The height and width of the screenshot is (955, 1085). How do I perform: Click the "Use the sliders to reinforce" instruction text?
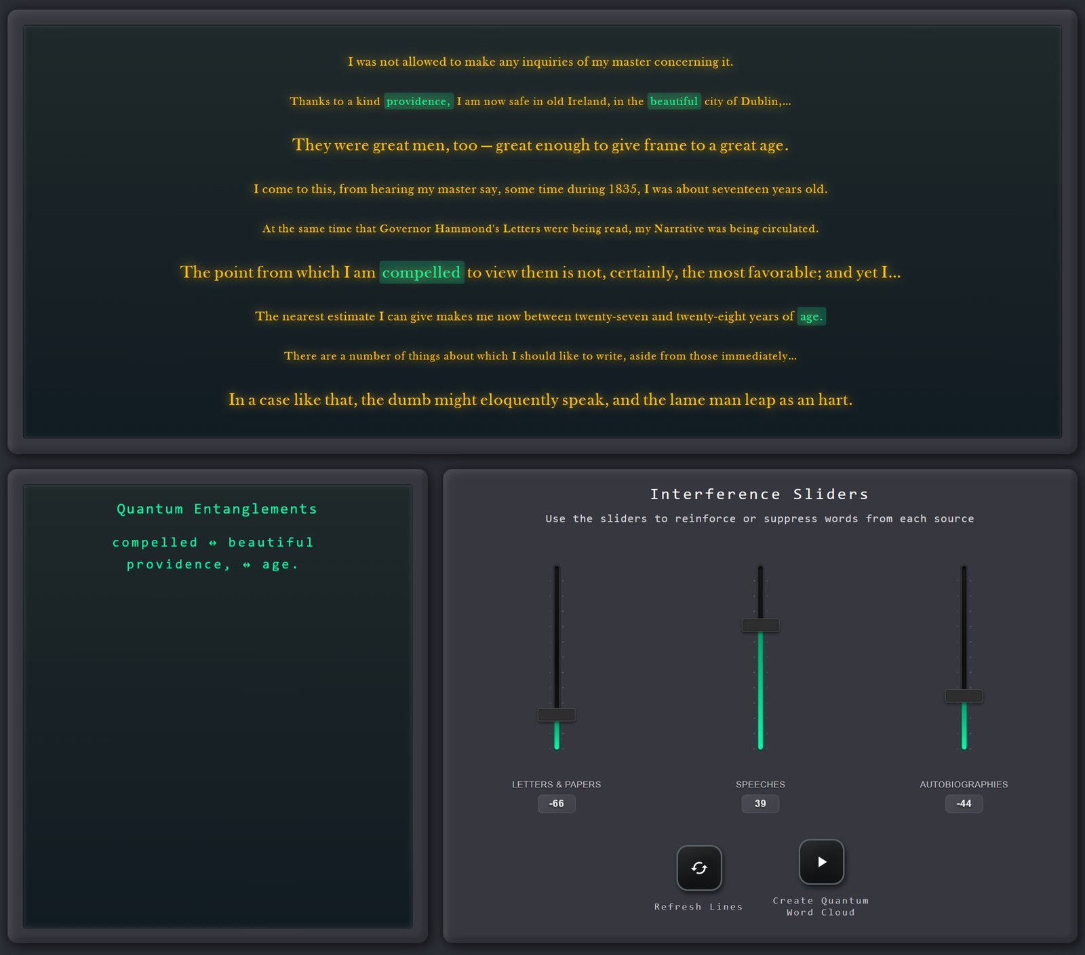point(759,519)
